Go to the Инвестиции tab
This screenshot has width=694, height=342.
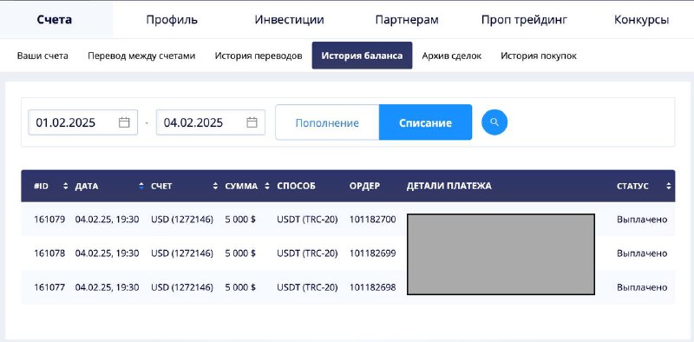289,20
